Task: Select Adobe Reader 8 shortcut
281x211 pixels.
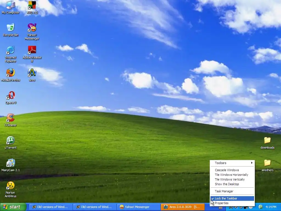Action: (x=32, y=54)
